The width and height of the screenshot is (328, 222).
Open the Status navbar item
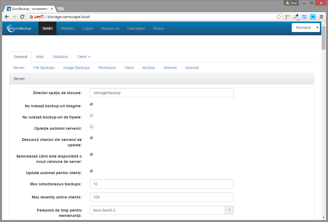158,28
